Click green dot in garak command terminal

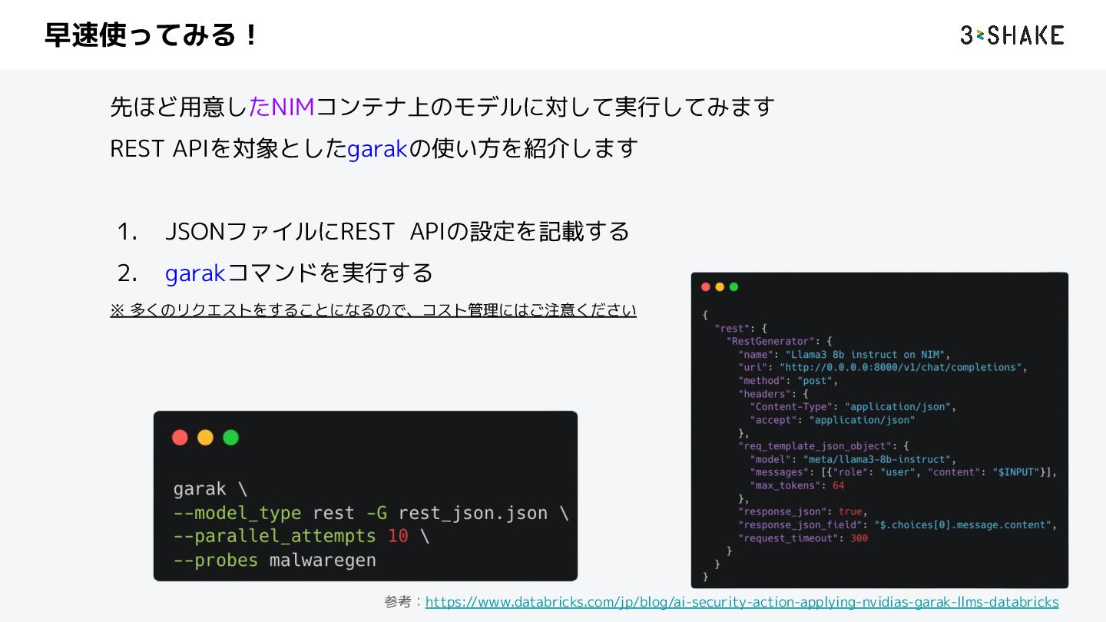click(x=230, y=438)
